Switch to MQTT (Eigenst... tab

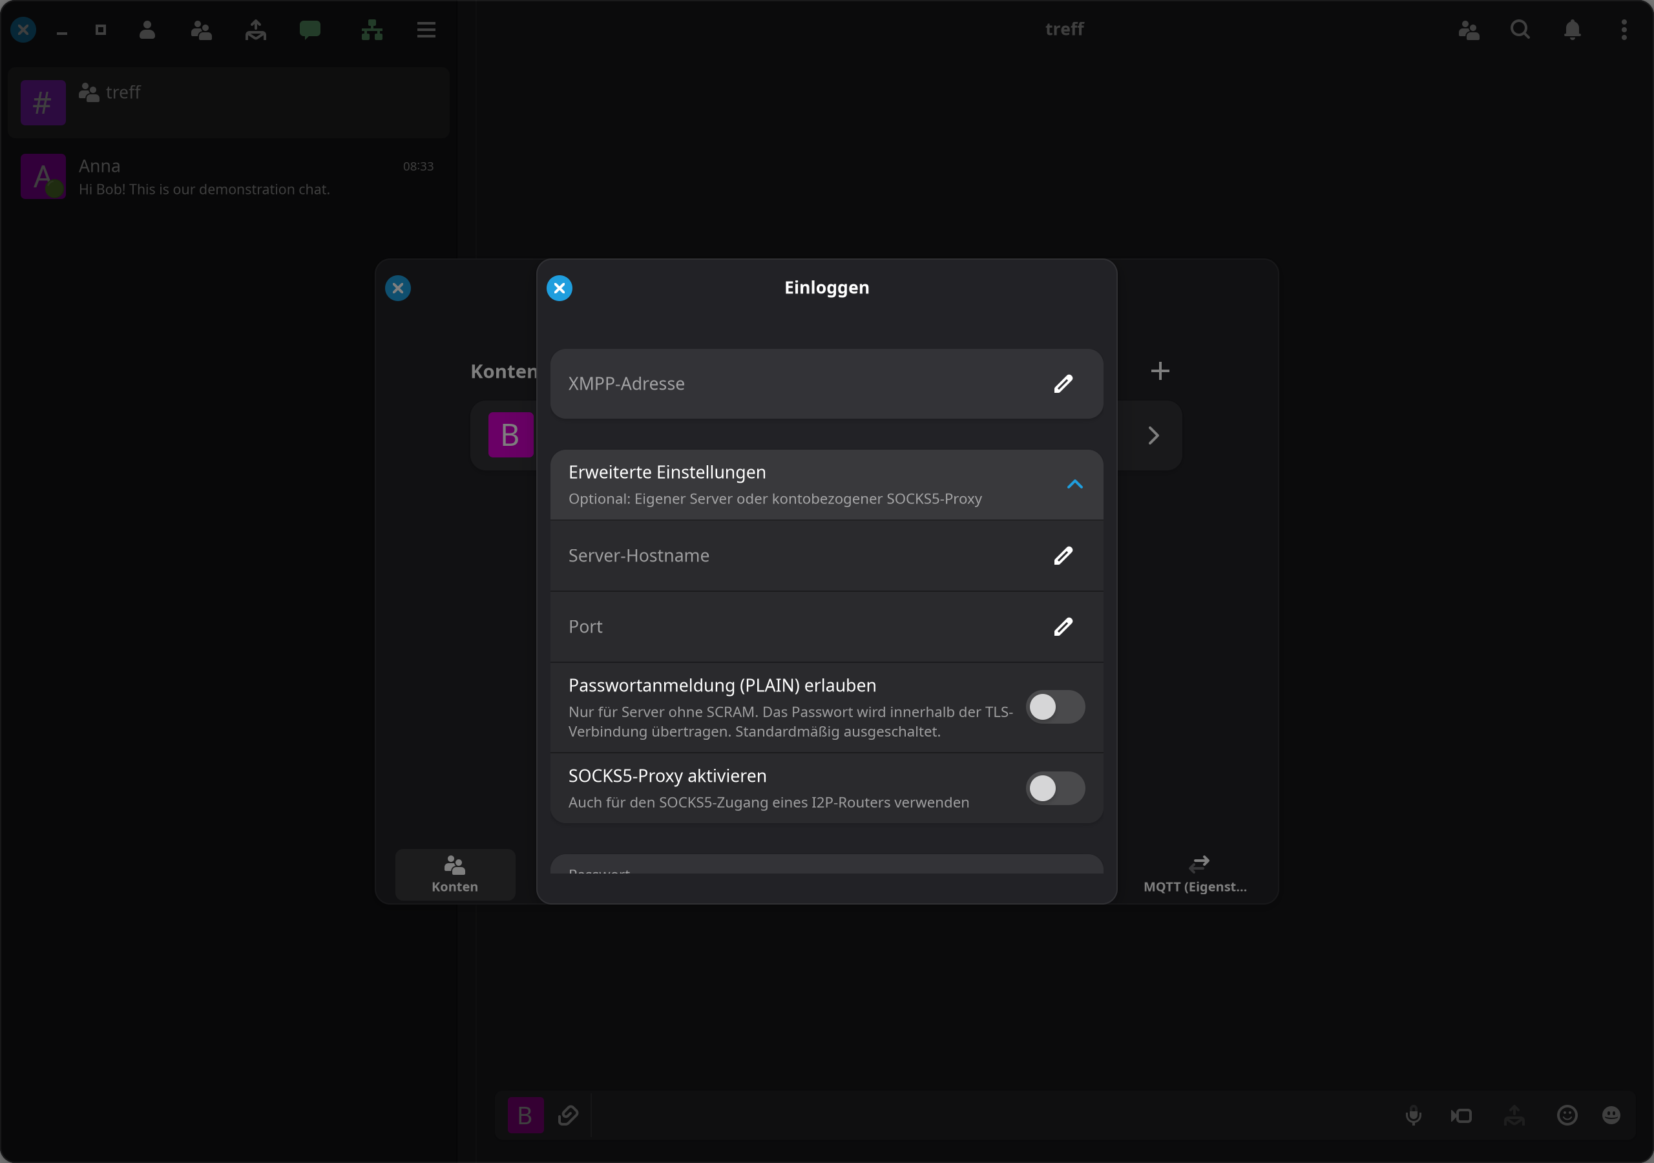click(1195, 875)
